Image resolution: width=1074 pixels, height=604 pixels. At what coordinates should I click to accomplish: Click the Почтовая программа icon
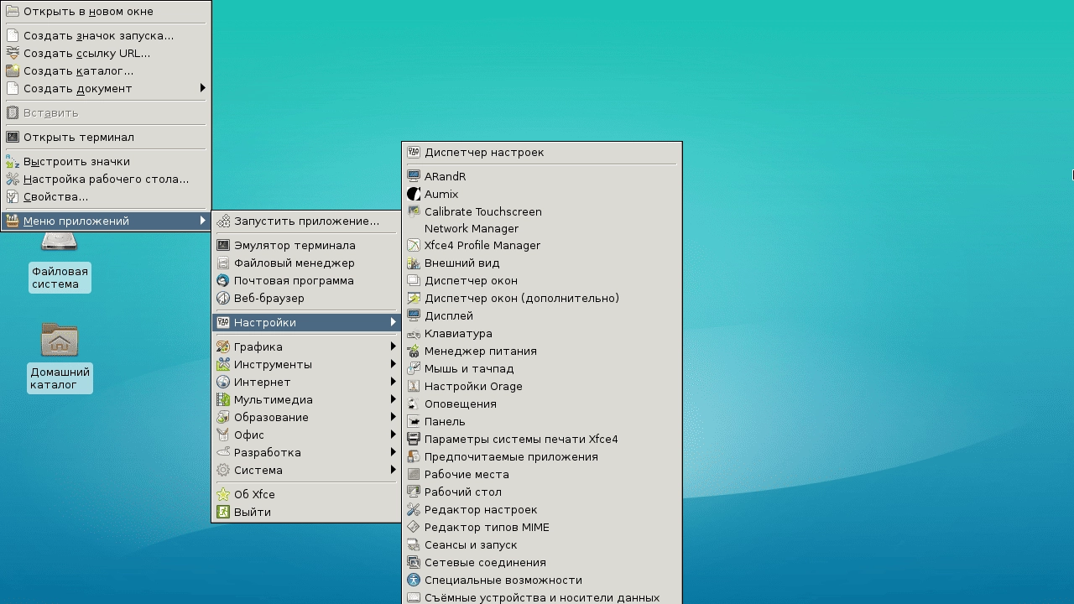click(x=223, y=280)
